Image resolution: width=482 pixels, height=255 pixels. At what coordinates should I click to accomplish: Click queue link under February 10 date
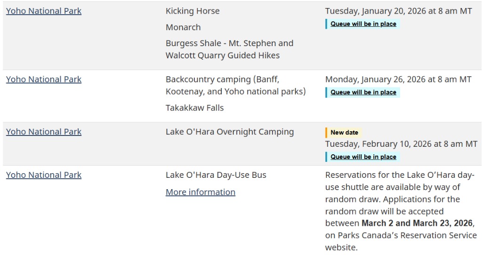coord(363,157)
